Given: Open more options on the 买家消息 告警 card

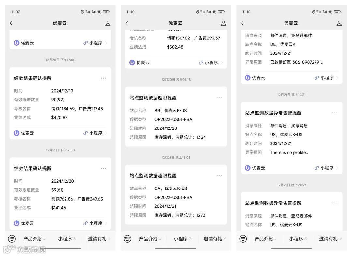Looking at the screenshot, I should pyautogui.click(x=335, y=113).
